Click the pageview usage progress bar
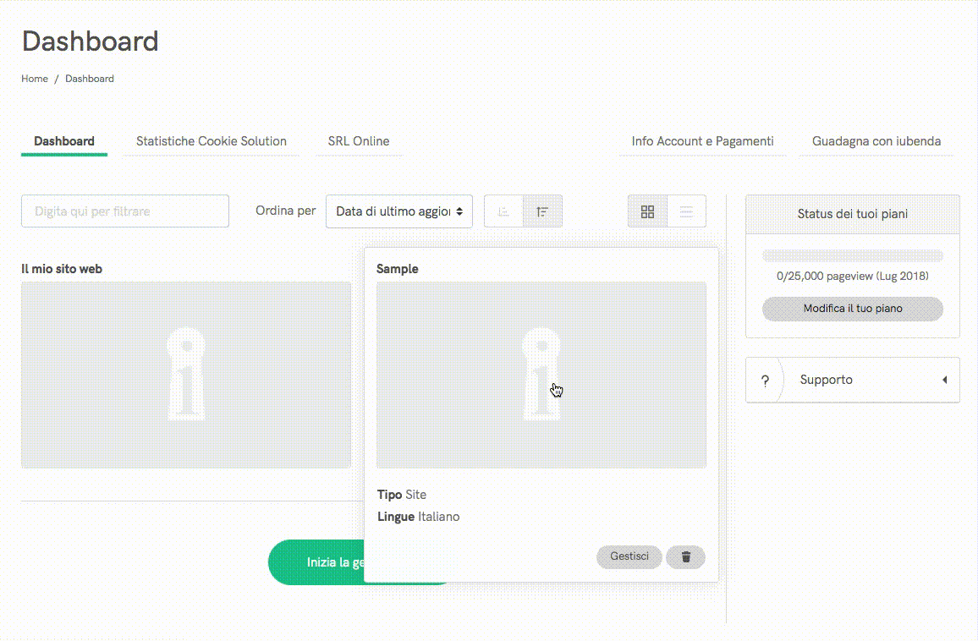The width and height of the screenshot is (978, 641). pyautogui.click(x=852, y=256)
